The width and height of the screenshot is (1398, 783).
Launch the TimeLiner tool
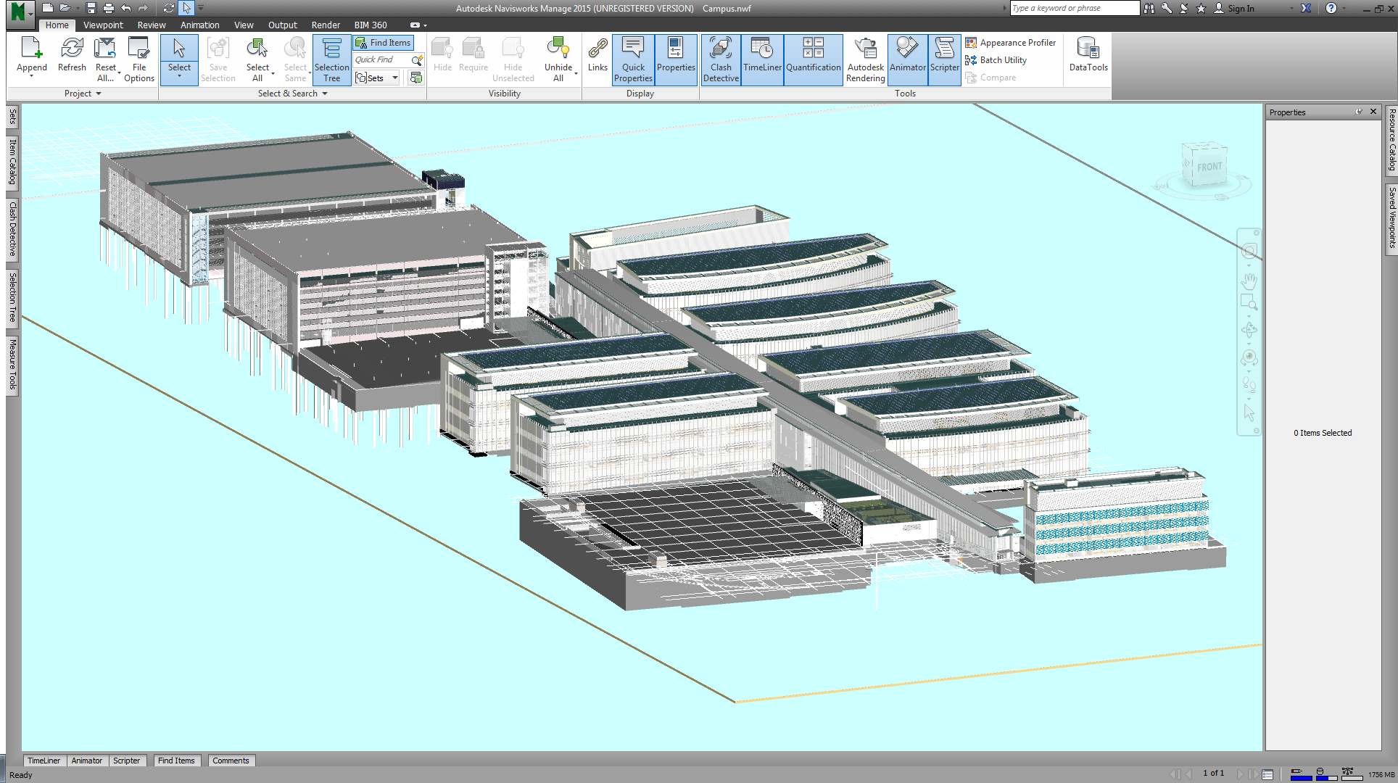762,59
